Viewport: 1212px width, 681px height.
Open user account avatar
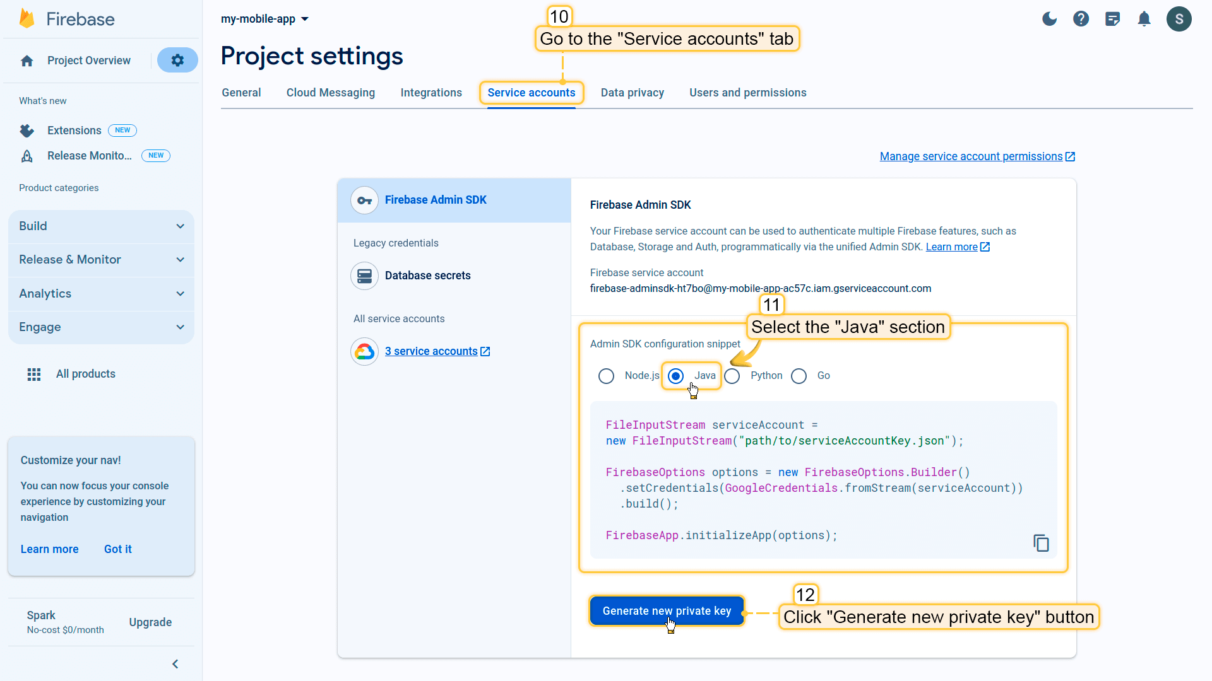(x=1179, y=19)
